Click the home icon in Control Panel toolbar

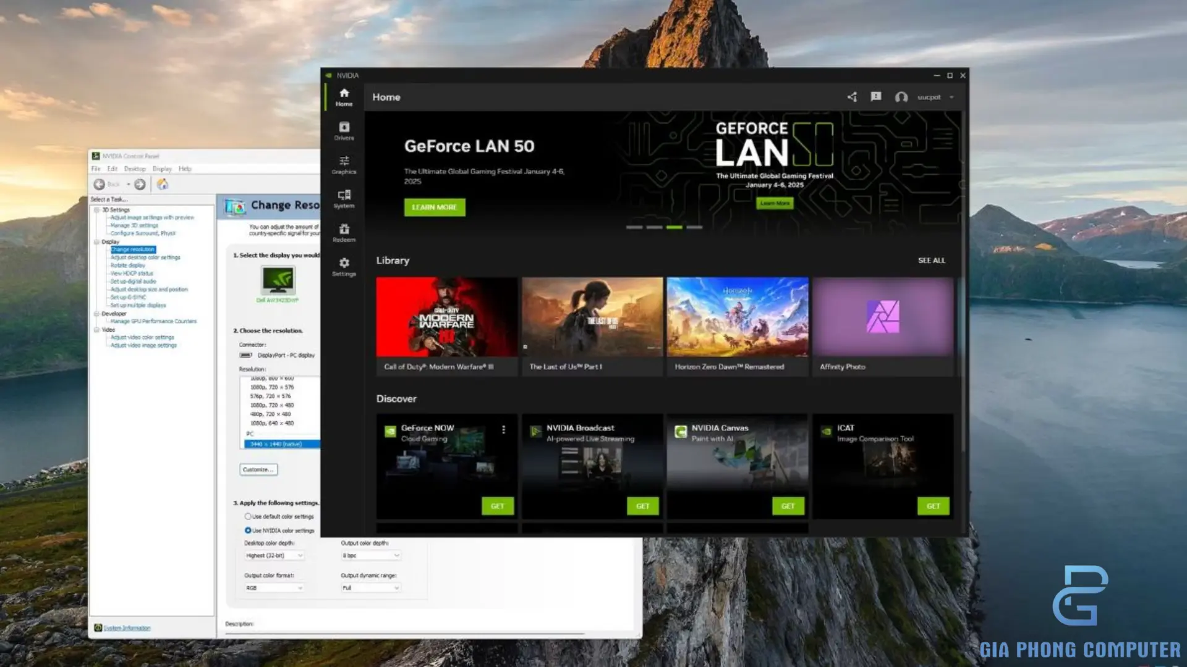pos(162,184)
